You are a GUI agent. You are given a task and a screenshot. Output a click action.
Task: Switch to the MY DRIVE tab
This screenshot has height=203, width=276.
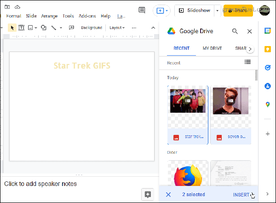(212, 48)
